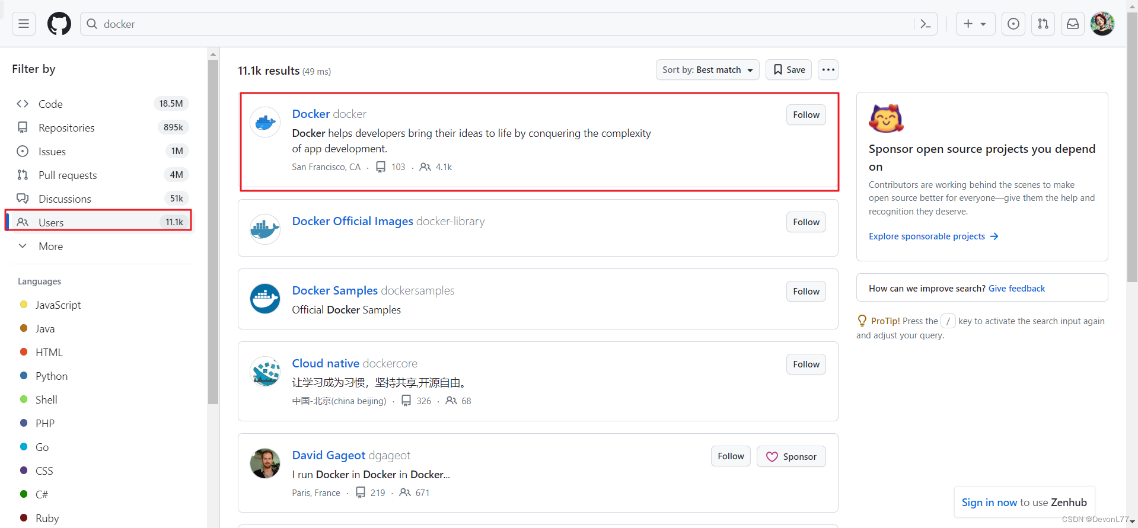The height and width of the screenshot is (528, 1138).
Task: Click the sidebar vertical scrollbar
Action: click(213, 232)
